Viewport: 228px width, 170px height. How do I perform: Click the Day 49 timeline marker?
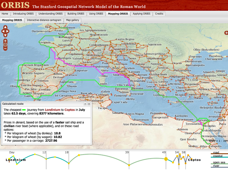[x=164, y=152]
